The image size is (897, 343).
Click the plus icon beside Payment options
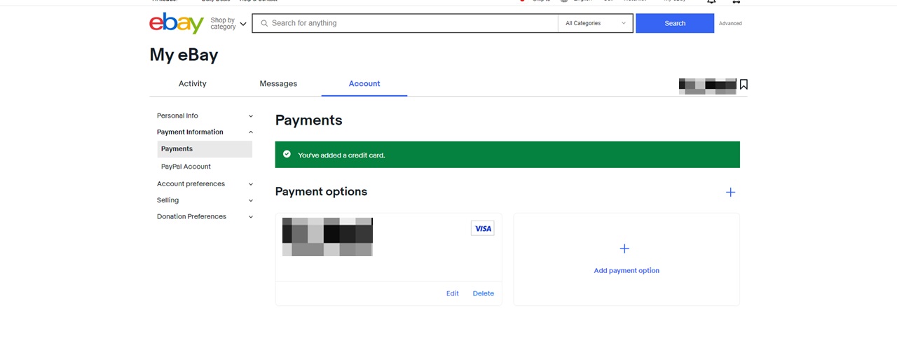[730, 192]
